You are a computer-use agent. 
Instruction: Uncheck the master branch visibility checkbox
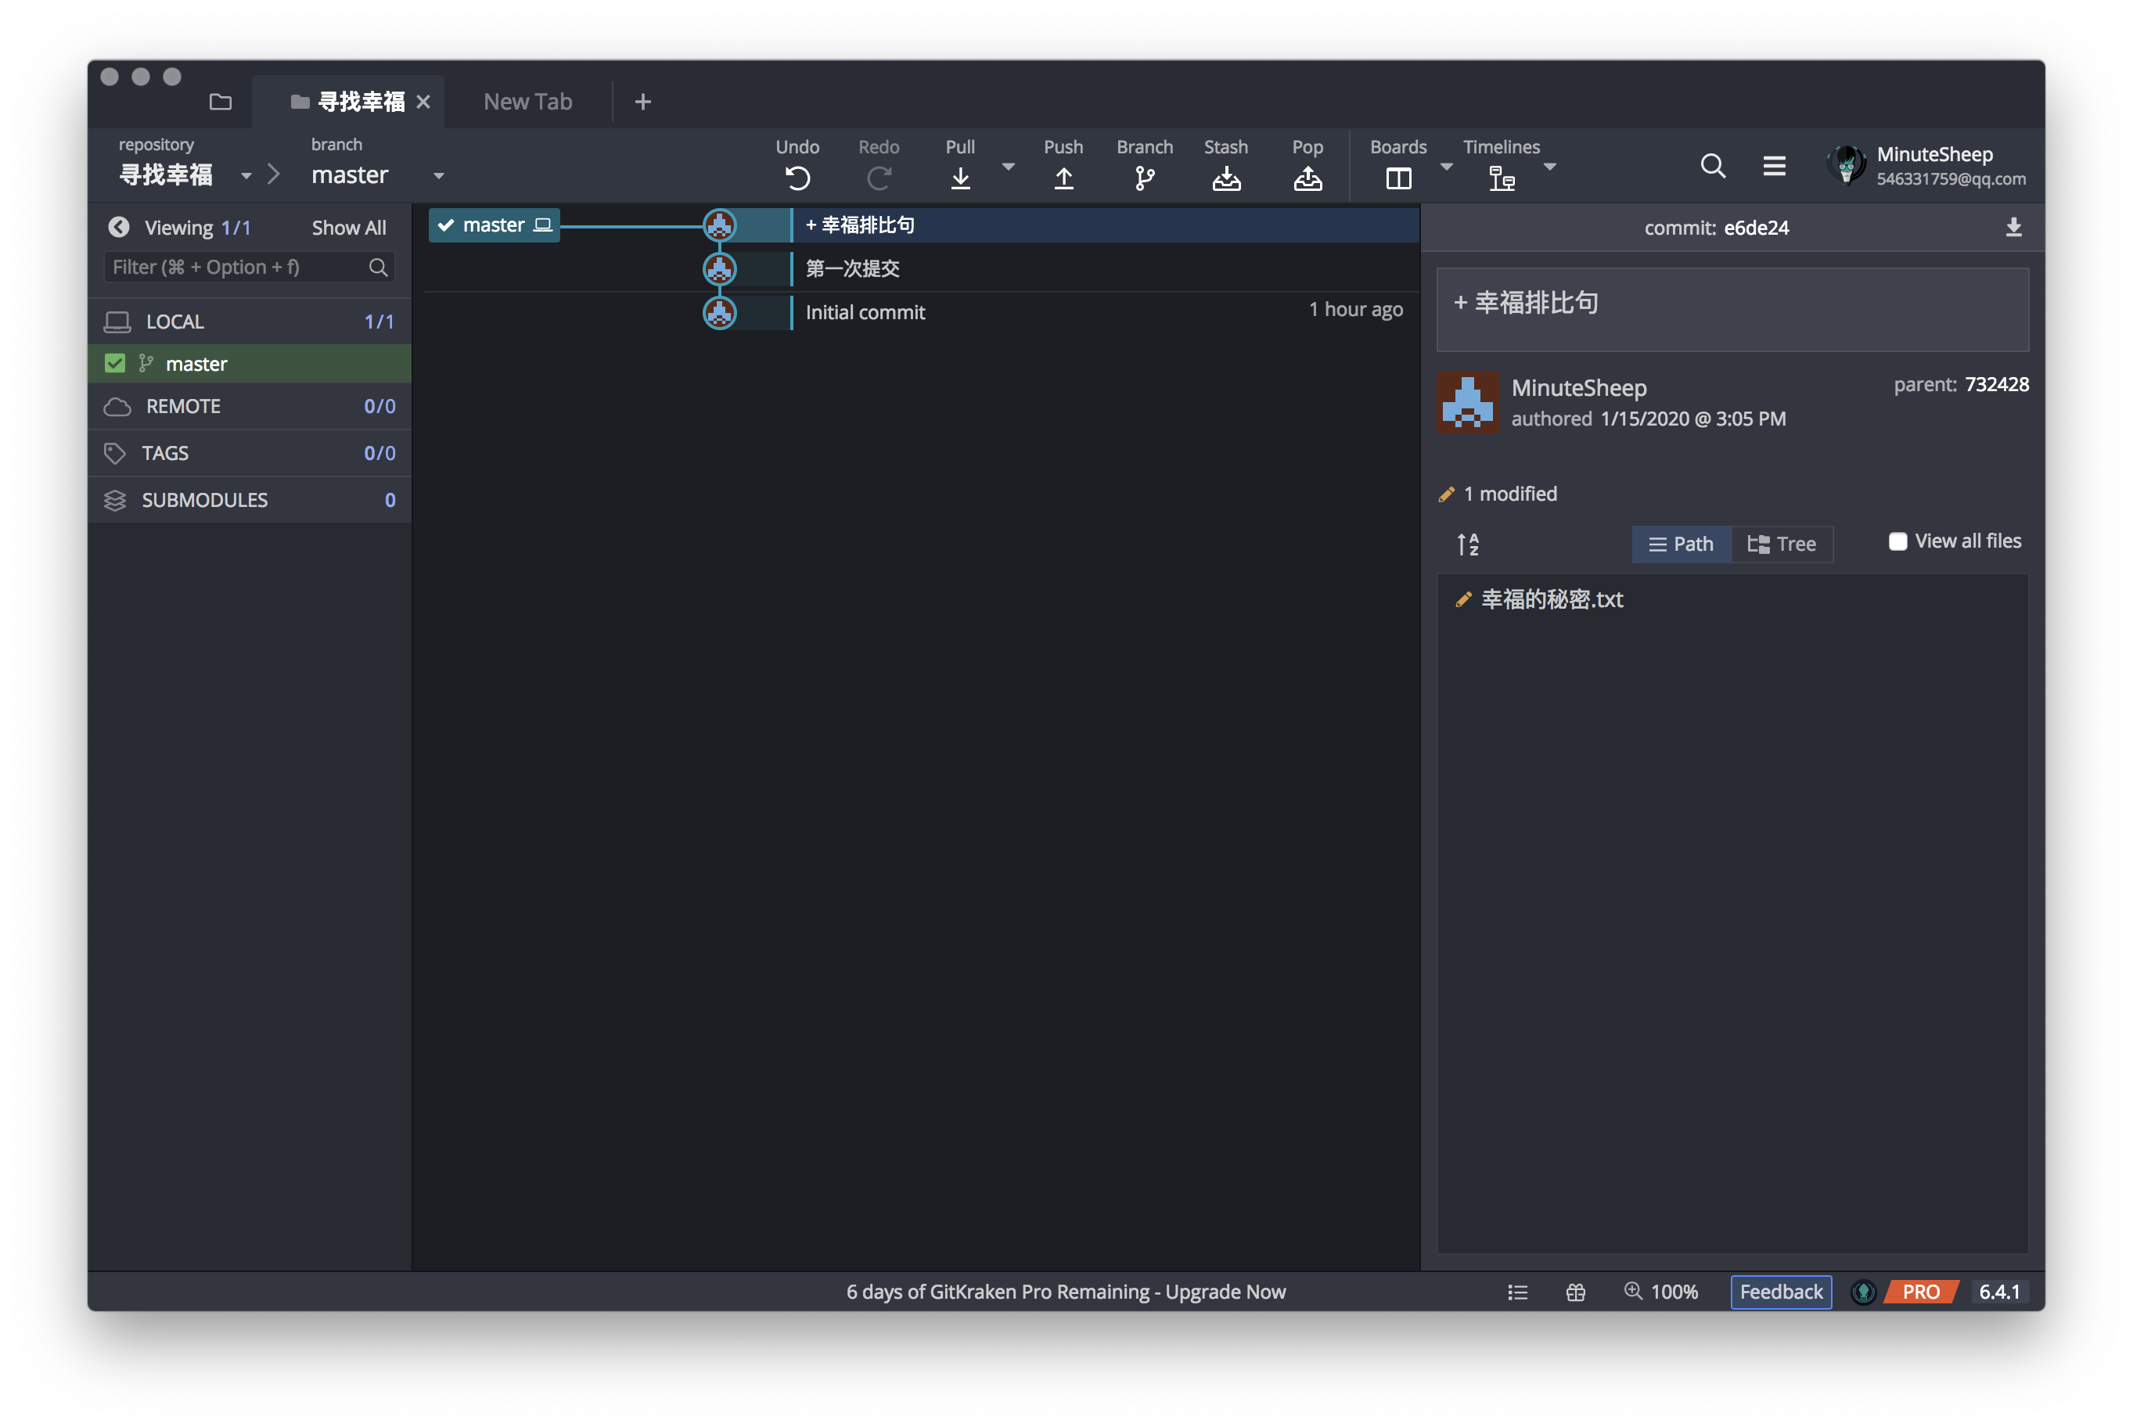[x=115, y=364]
